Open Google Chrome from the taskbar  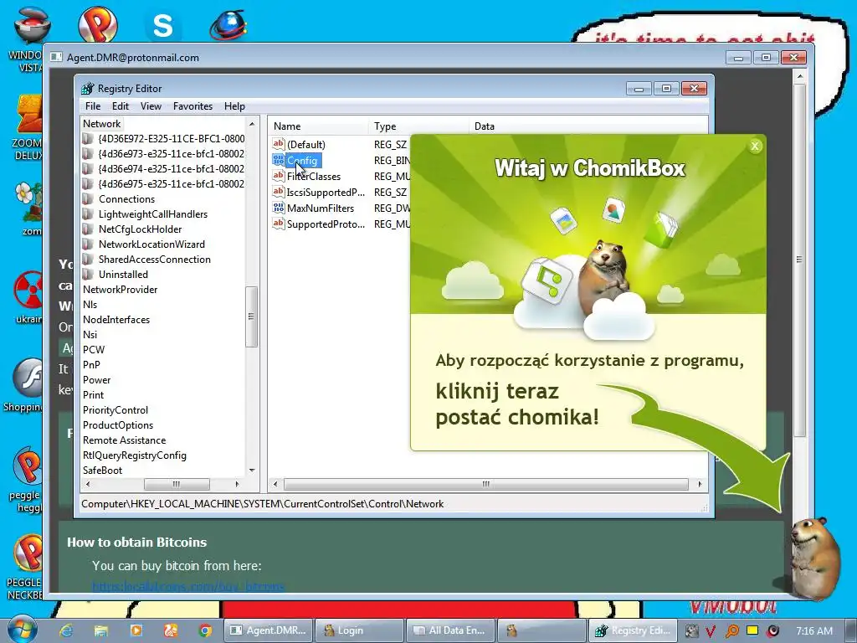[x=206, y=630]
